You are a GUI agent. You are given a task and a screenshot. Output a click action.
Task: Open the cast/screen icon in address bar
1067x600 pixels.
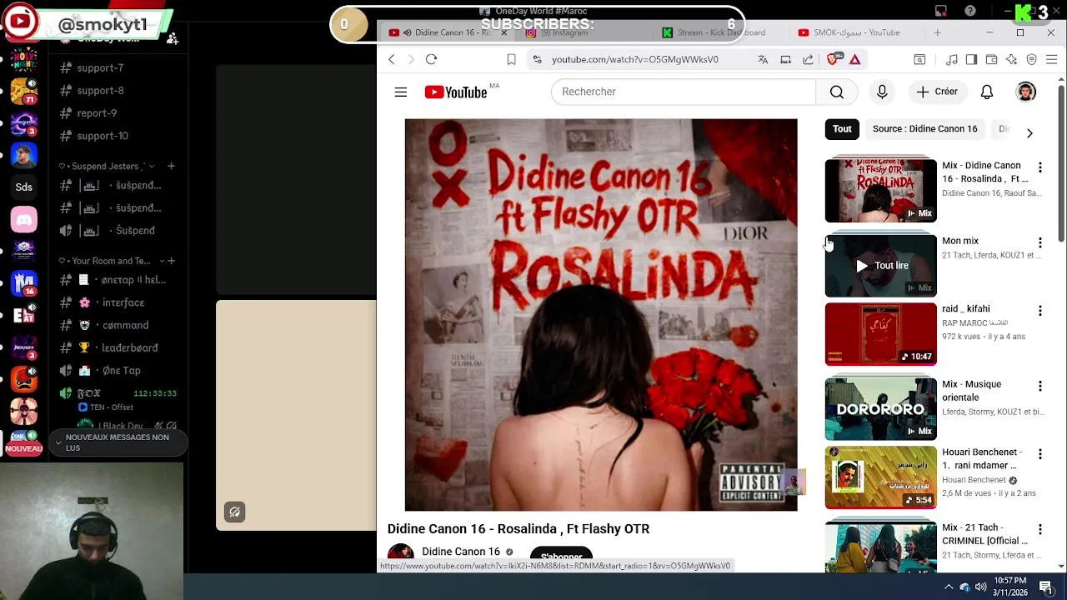(785, 59)
